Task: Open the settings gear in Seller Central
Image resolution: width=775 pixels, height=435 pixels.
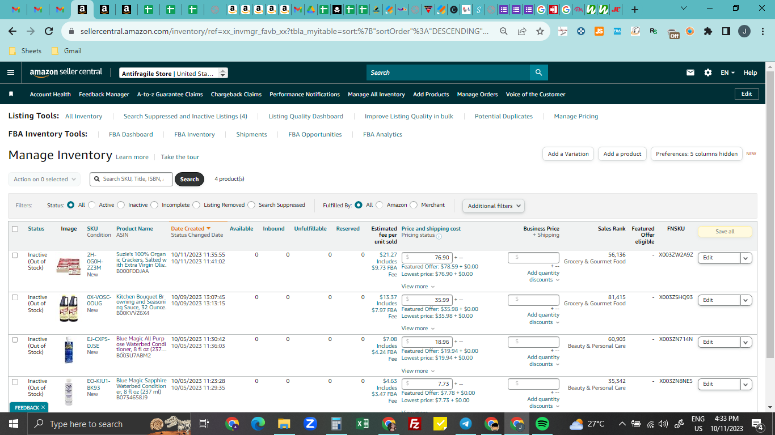Action: (x=708, y=72)
